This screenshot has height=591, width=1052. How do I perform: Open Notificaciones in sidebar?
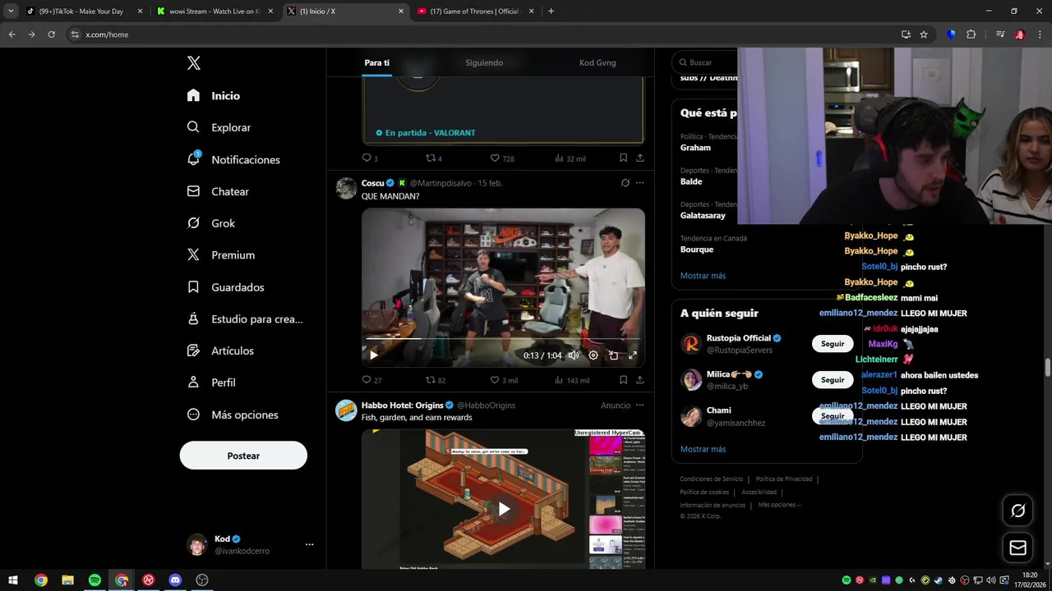coord(233,159)
